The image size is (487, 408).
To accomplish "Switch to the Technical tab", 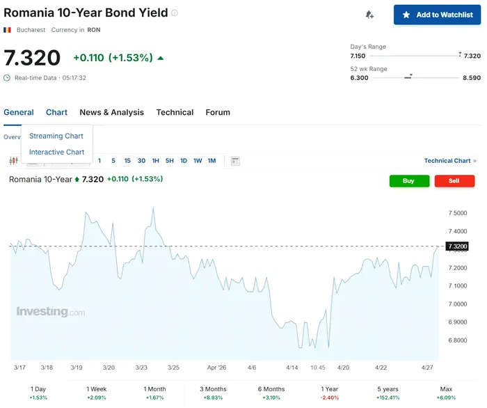I will pyautogui.click(x=175, y=112).
